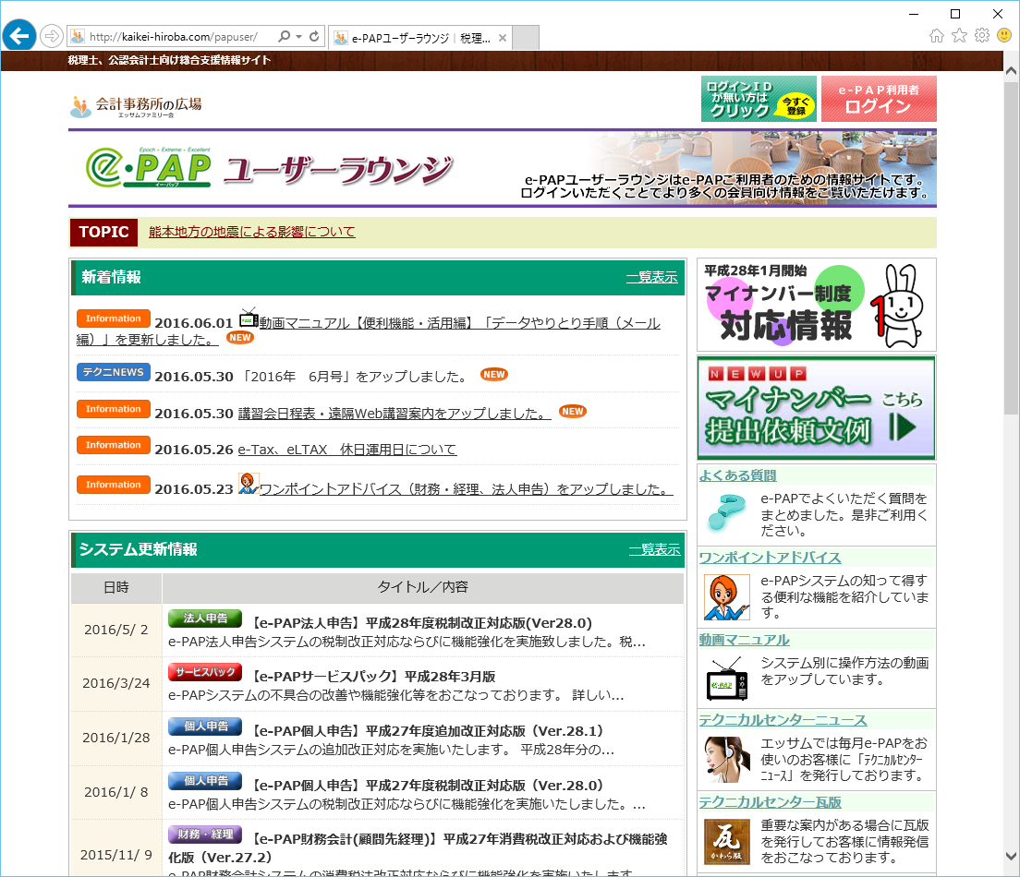Open the browser Home icon

click(x=936, y=36)
